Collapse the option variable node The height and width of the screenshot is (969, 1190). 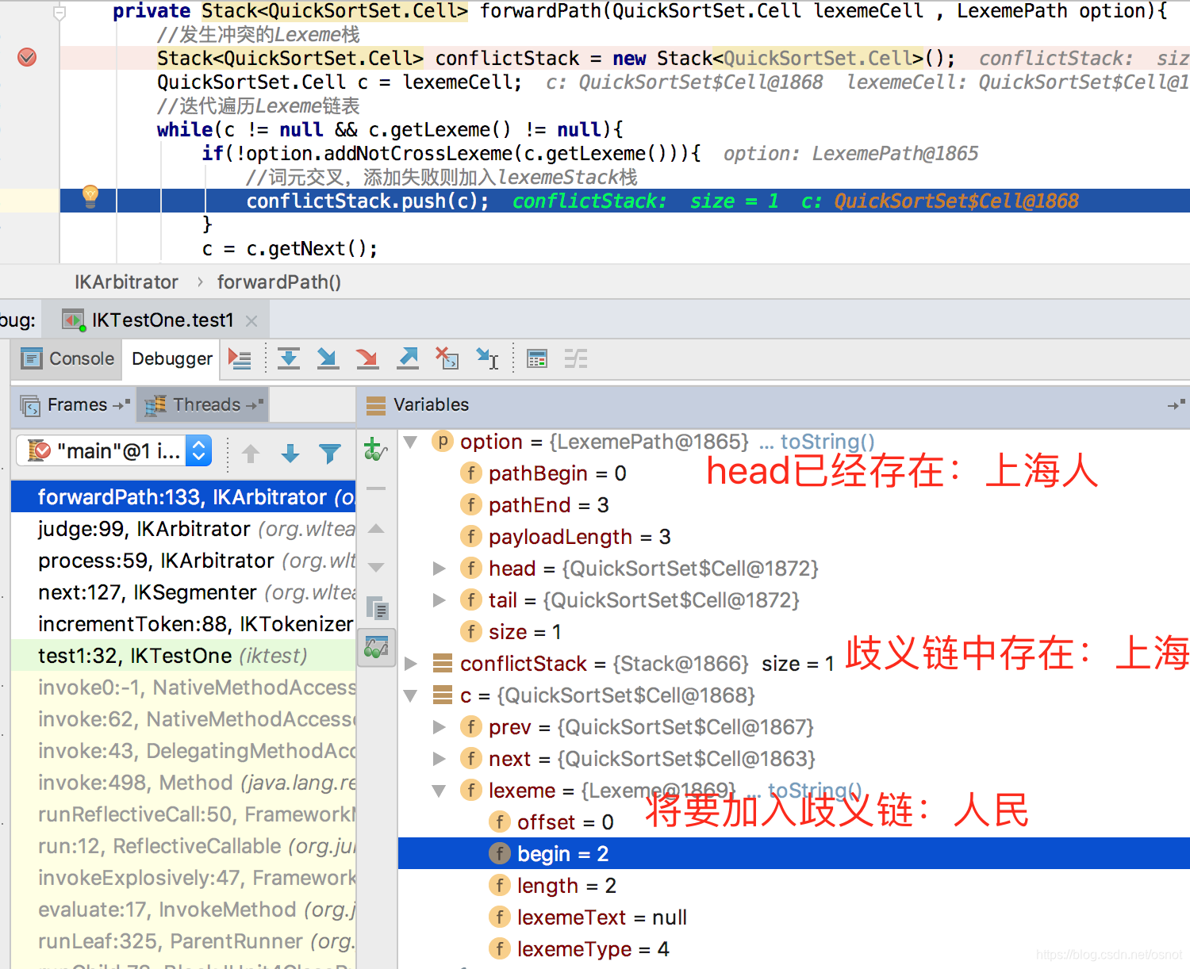click(x=411, y=442)
